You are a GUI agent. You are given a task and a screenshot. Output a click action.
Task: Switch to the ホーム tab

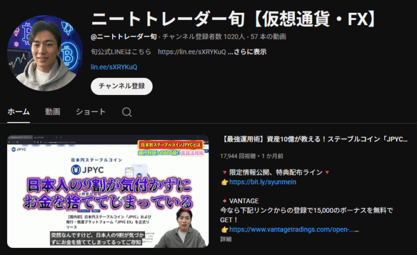pyautogui.click(x=18, y=112)
